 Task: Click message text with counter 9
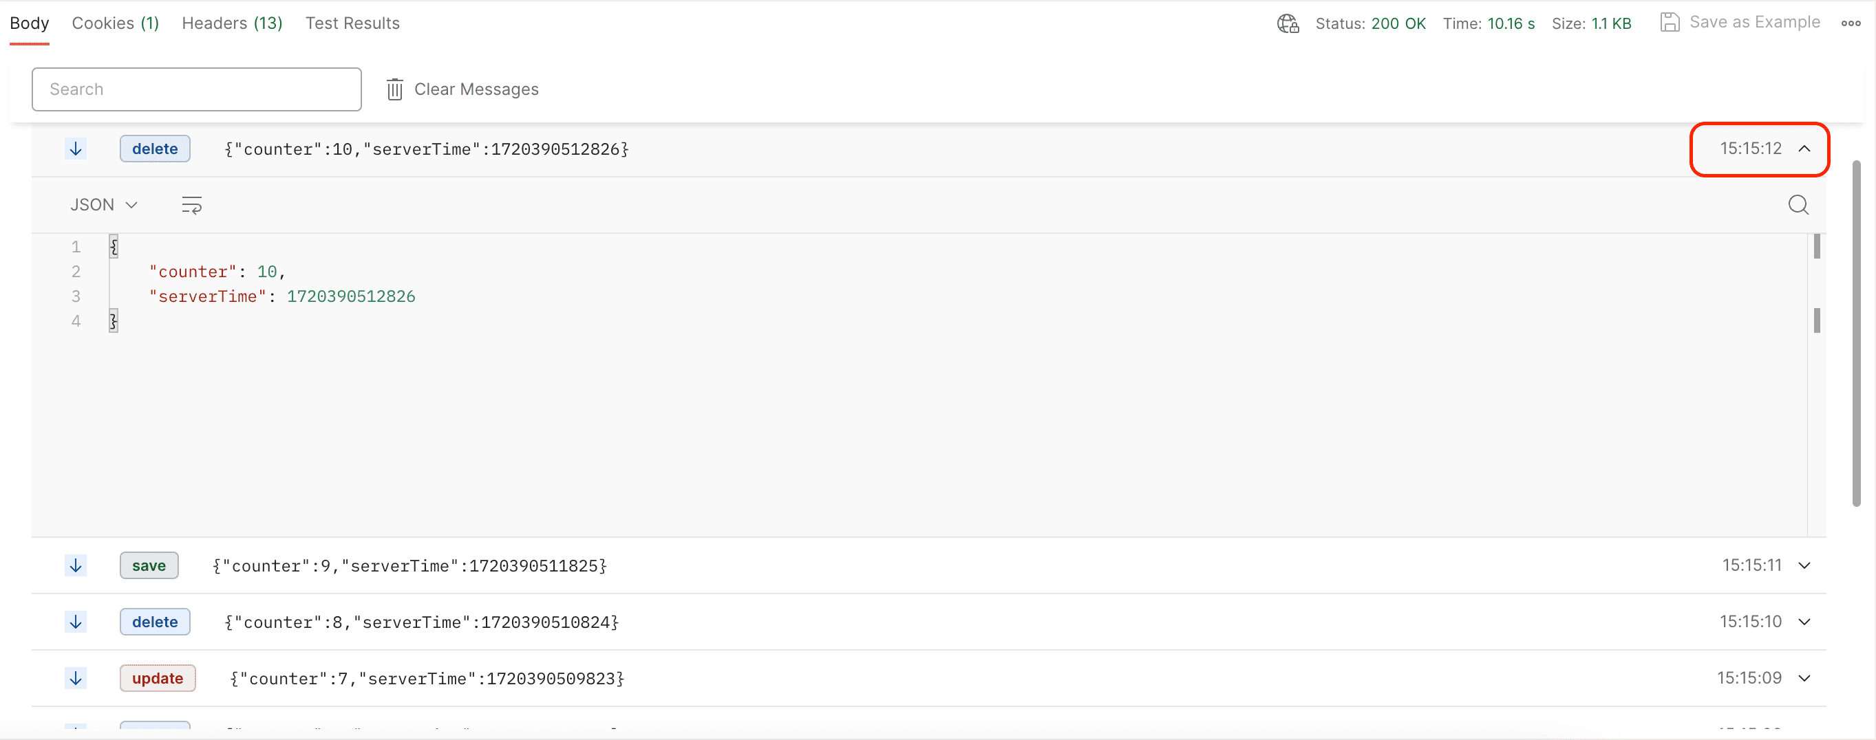(409, 565)
